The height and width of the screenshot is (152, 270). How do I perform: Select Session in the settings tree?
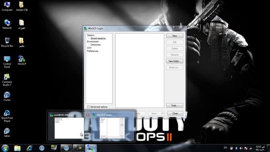click(x=91, y=35)
